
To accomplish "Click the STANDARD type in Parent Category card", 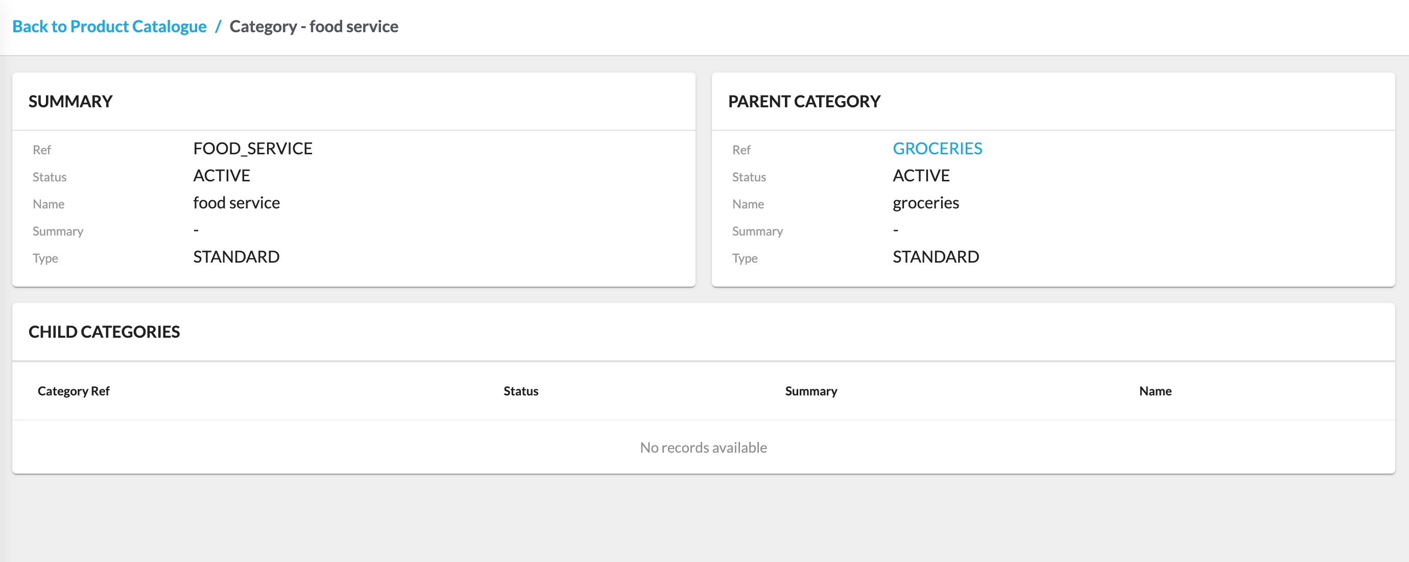I will click(935, 256).
